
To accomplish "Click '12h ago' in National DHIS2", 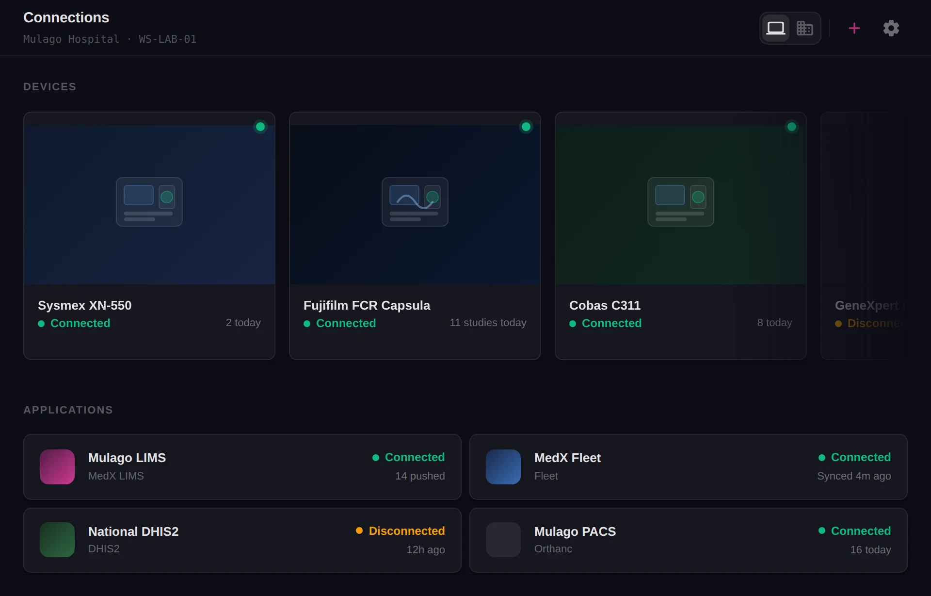I will (426, 550).
